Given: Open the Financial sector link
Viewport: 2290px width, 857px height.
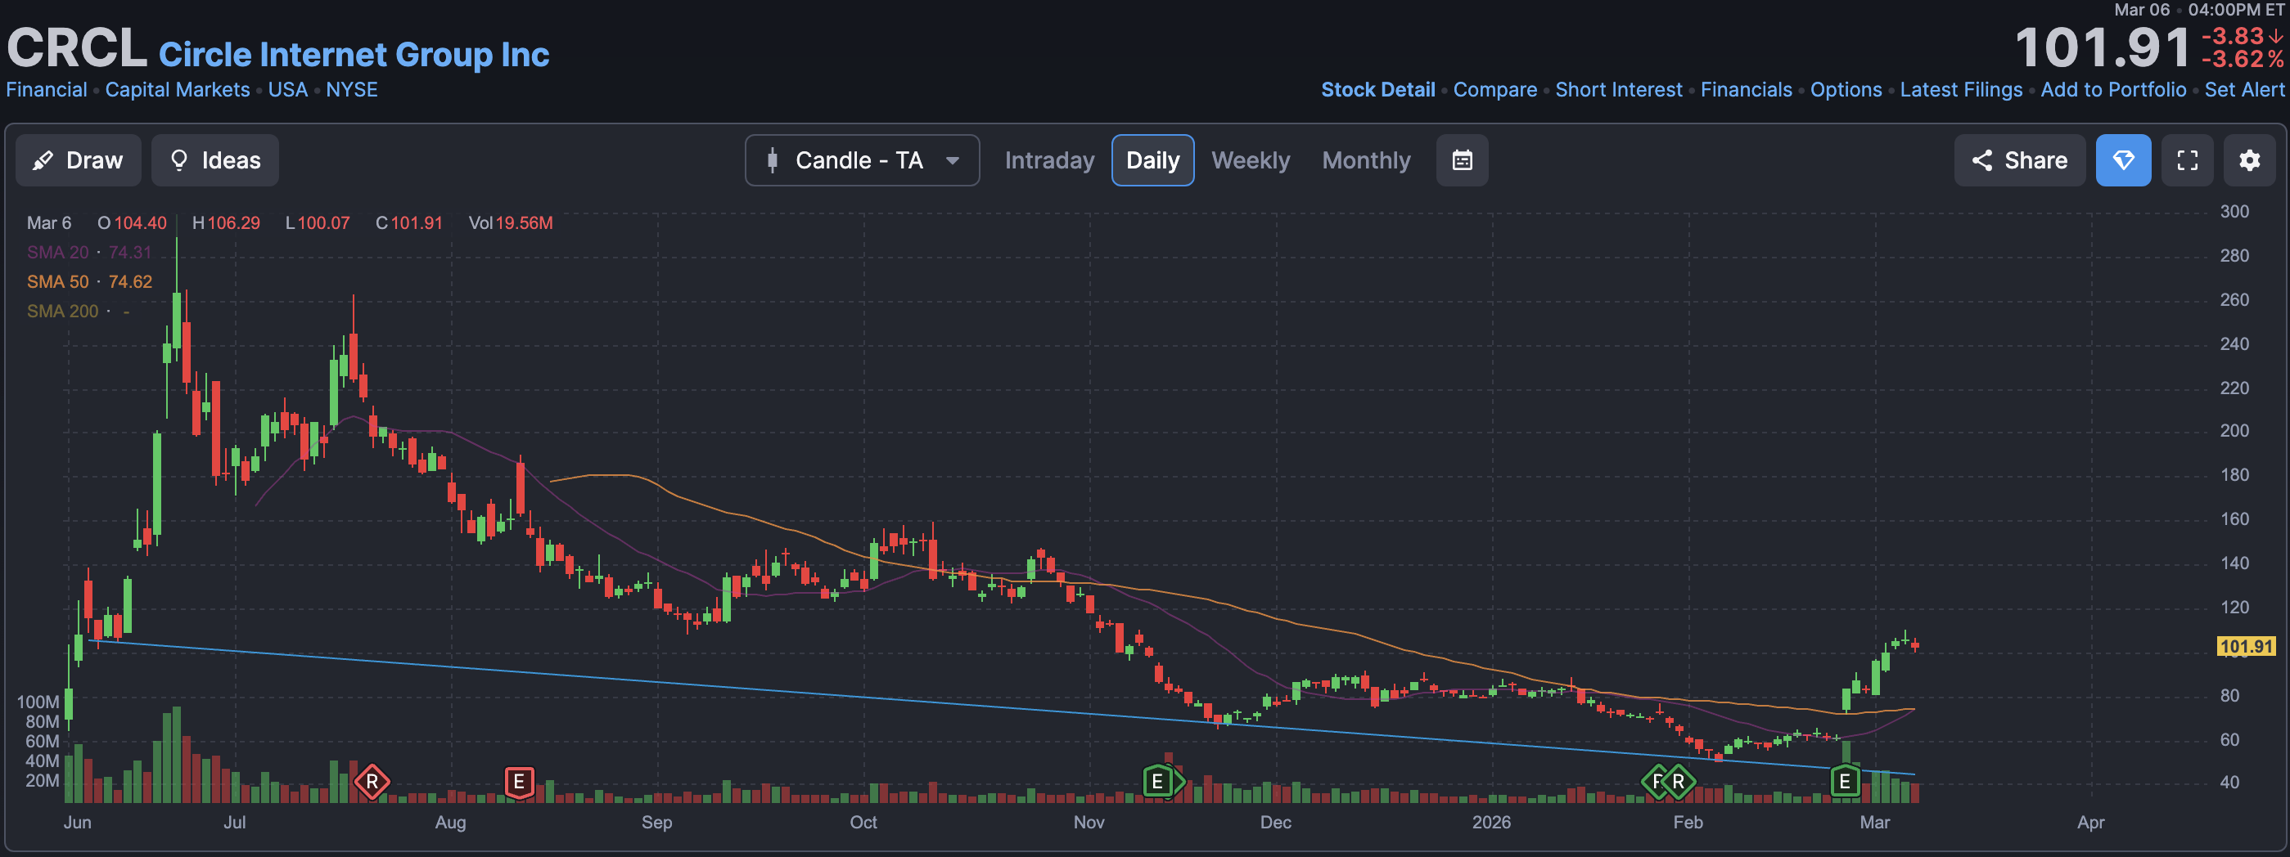Looking at the screenshot, I should click(46, 90).
